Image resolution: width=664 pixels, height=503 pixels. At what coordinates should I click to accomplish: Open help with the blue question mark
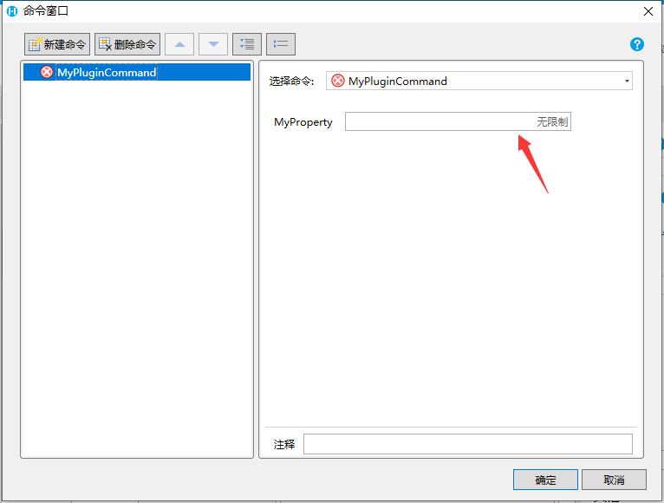click(x=637, y=44)
